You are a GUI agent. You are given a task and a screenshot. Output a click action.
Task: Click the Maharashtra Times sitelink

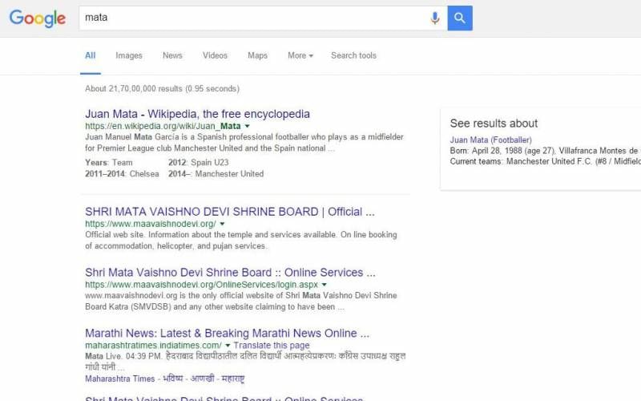(119, 379)
